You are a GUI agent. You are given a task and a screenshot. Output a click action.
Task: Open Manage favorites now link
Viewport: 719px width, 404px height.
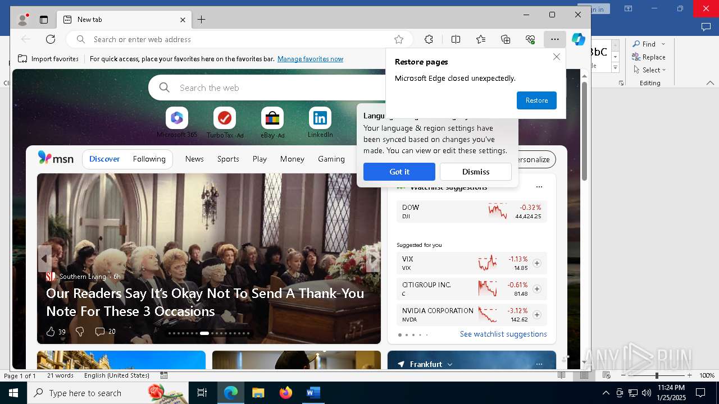[x=310, y=59]
